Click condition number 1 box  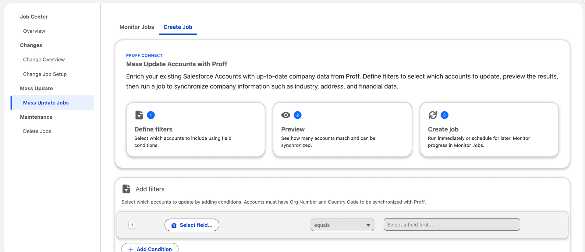(x=132, y=225)
